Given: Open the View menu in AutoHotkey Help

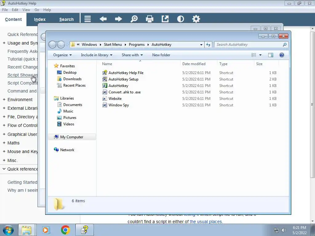Looking at the screenshot, I should click(26, 10).
